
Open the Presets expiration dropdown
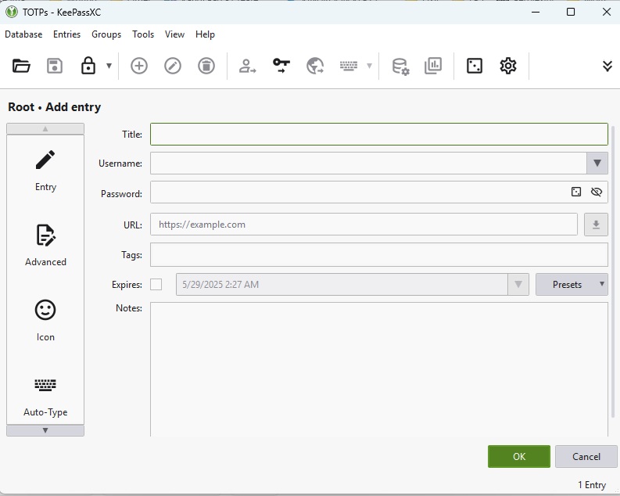pos(572,285)
